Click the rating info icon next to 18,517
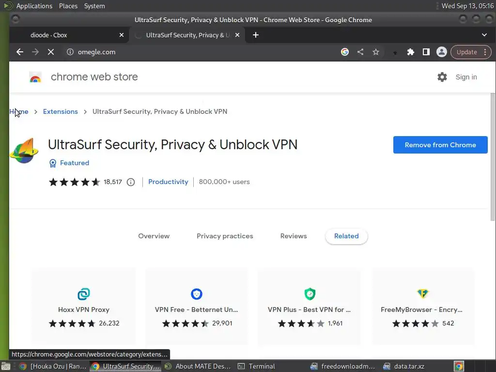Screen dimensions: 496x372 click(x=131, y=182)
